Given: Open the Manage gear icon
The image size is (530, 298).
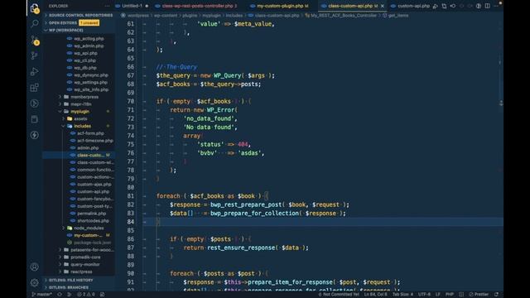Looking at the screenshot, I should (35, 282).
